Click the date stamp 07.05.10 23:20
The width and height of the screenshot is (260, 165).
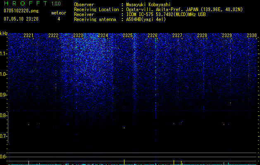(21, 19)
